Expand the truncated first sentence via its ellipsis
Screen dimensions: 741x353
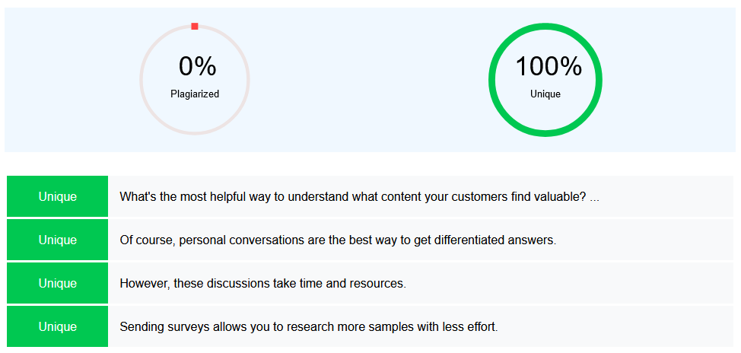(594, 197)
